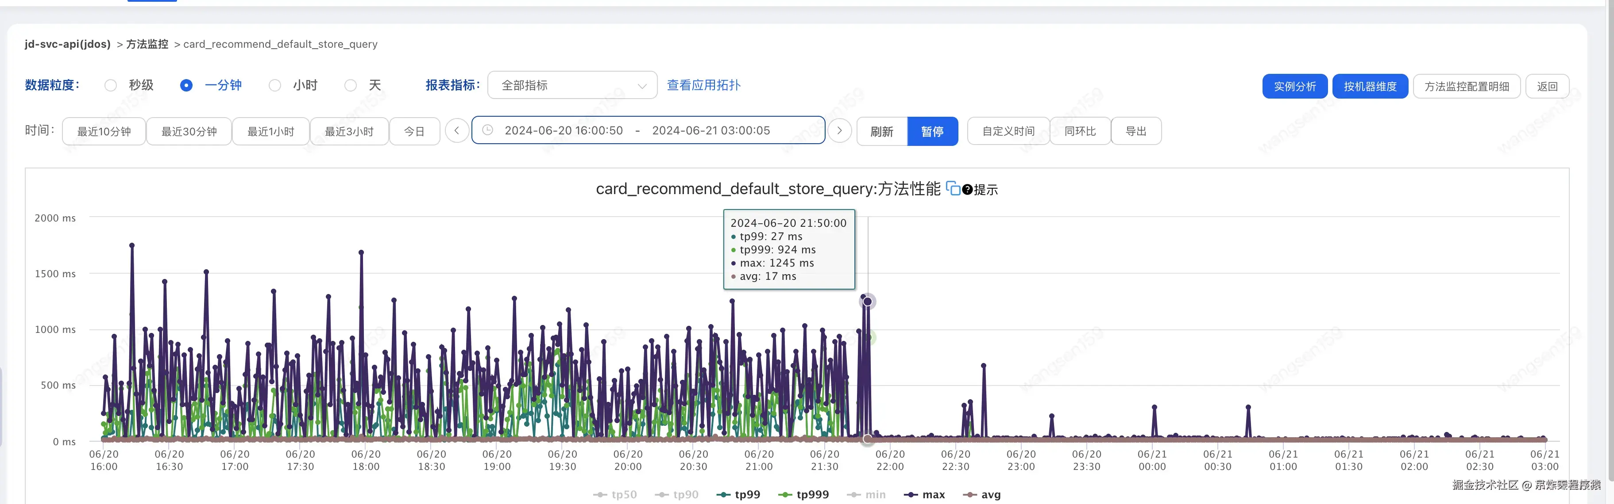
Task: Open 自定义时间 custom time option
Action: 1008,131
